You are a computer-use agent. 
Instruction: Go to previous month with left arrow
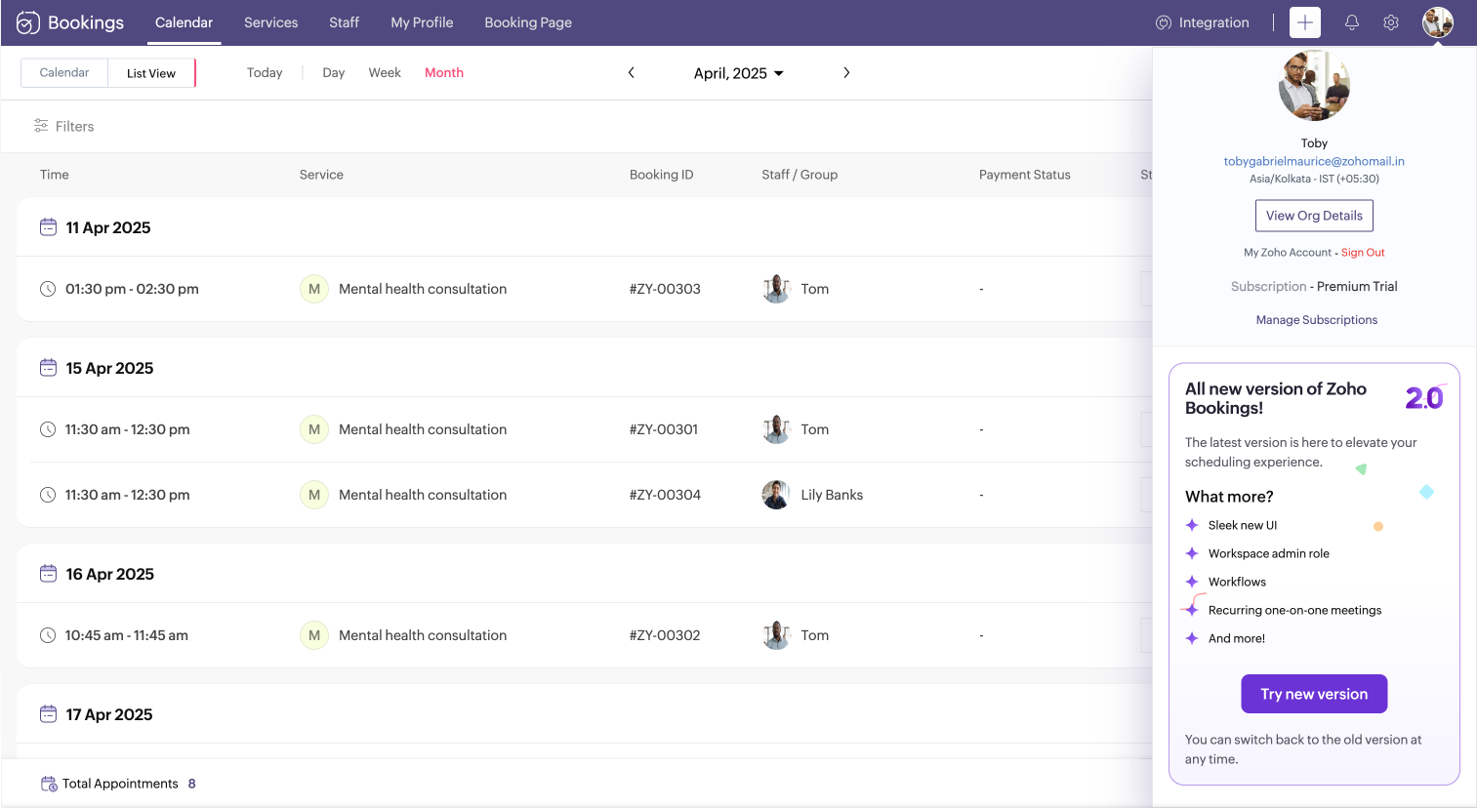point(632,73)
